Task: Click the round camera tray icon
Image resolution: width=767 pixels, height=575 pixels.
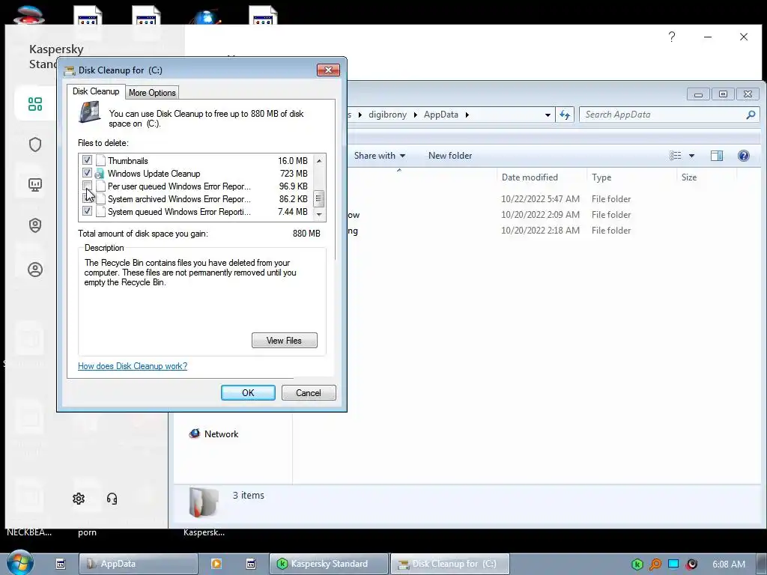Action: [x=691, y=565]
